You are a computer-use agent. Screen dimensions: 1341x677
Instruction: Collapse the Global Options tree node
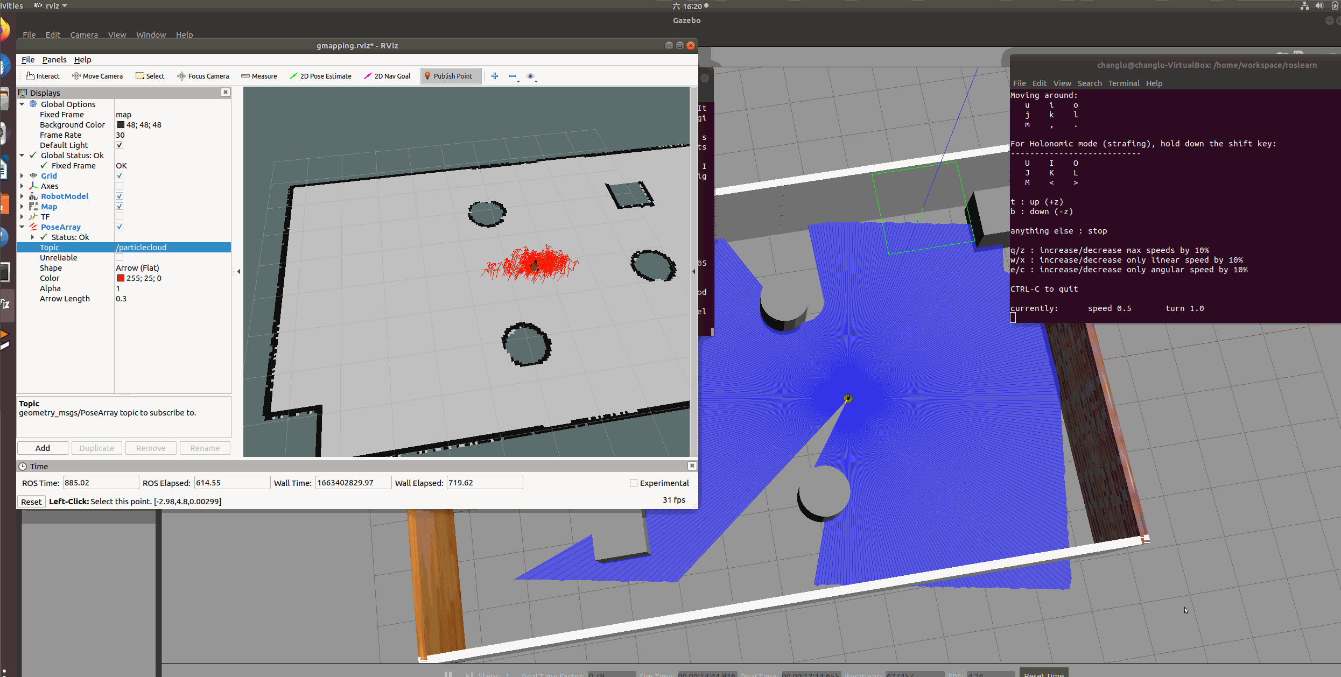[22, 104]
